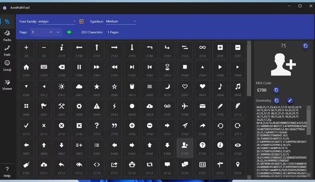The image size is (315, 182).
Task: Select the printer glyph E716
Action: point(132,168)
